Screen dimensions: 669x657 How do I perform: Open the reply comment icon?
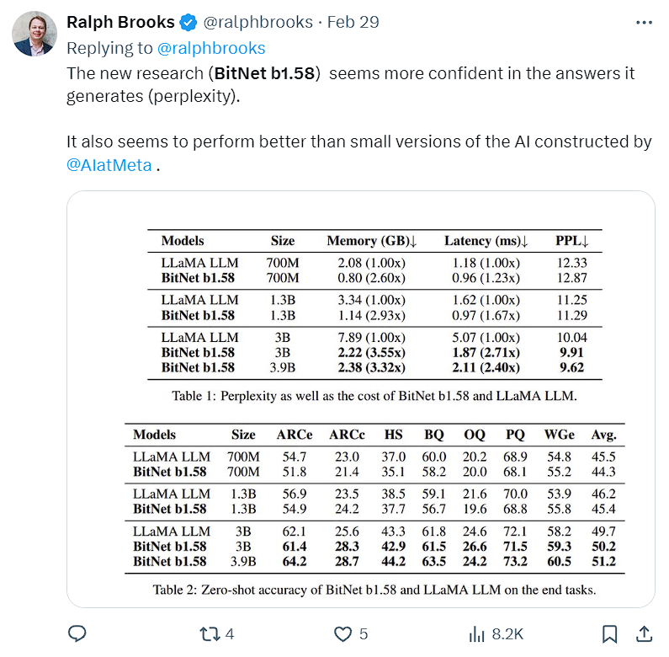coord(77,633)
